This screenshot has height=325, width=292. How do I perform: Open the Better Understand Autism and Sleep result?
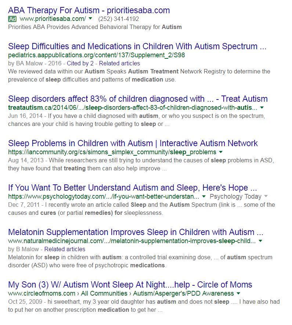pos(133,188)
